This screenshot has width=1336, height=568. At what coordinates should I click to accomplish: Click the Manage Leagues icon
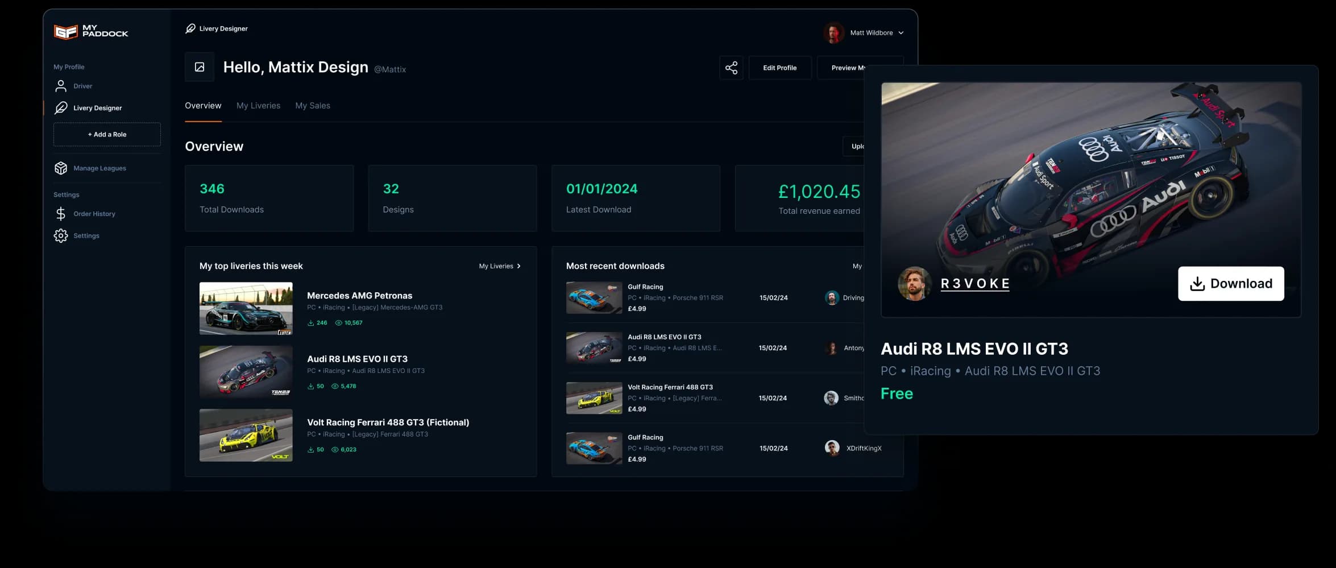point(61,168)
